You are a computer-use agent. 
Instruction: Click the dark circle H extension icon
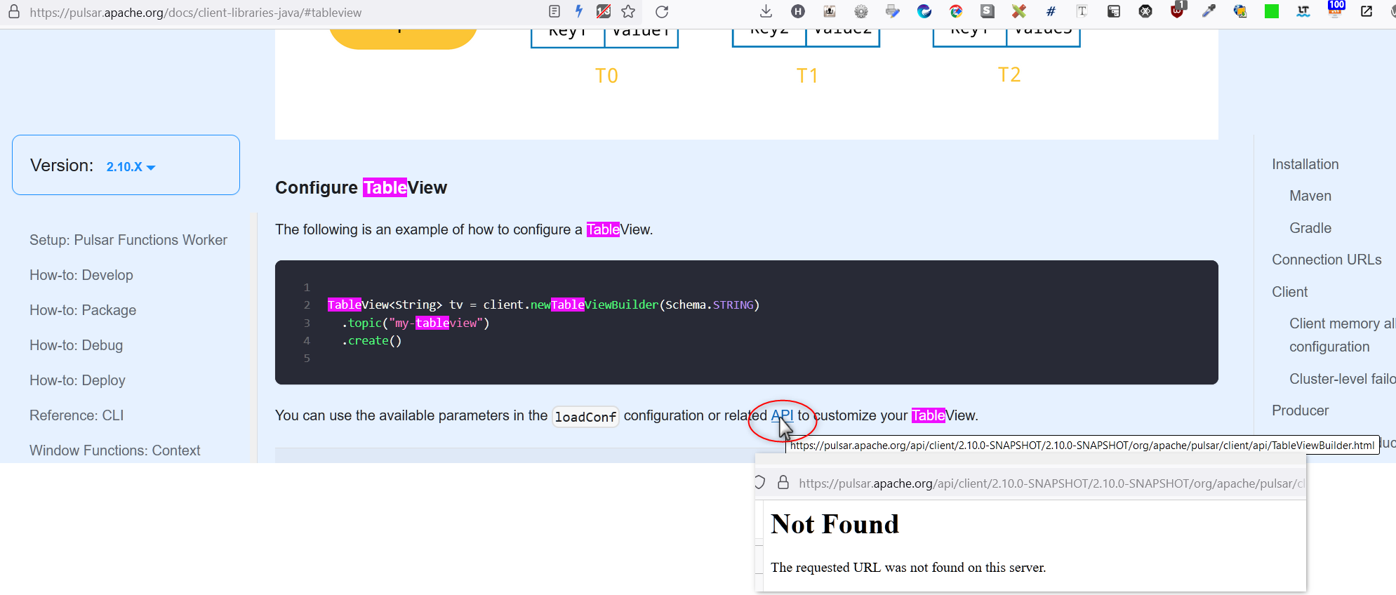[x=798, y=11]
